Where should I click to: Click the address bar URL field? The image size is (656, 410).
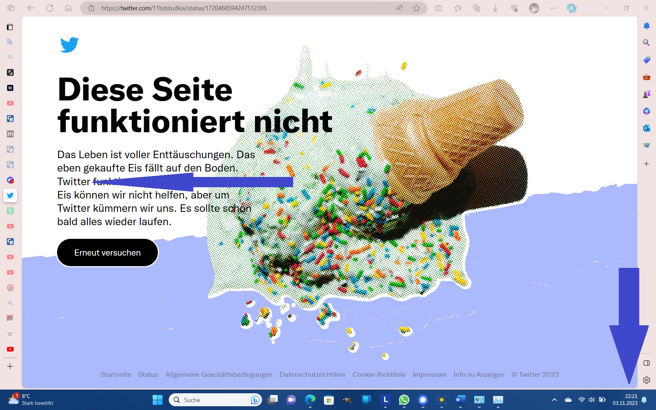[239, 8]
